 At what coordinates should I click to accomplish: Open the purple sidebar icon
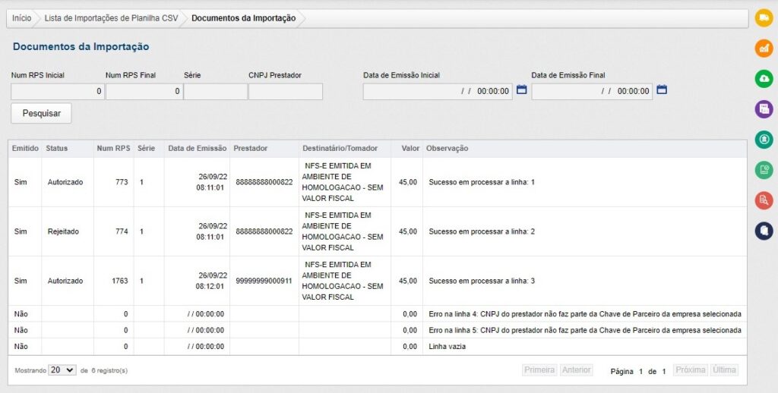764,109
